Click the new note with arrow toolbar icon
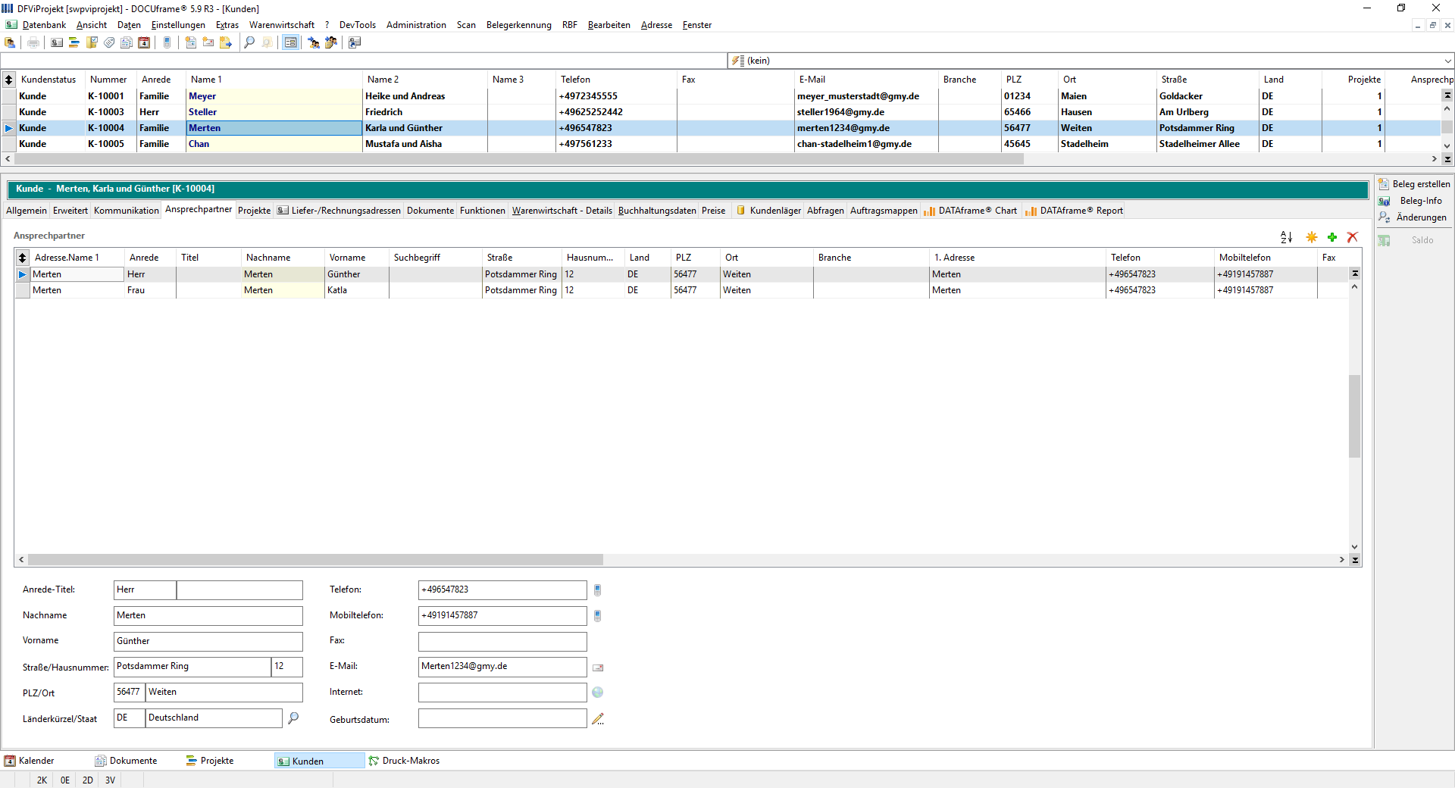The width and height of the screenshot is (1455, 788). [226, 42]
